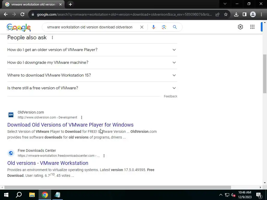The height and width of the screenshot is (200, 267).
Task: Click into the Google search box
Action: click(x=90, y=27)
